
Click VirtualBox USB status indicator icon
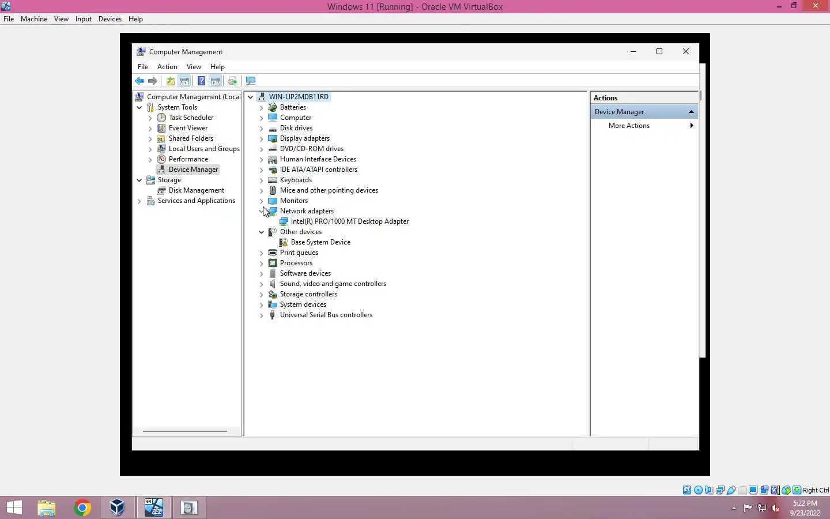[731, 490]
